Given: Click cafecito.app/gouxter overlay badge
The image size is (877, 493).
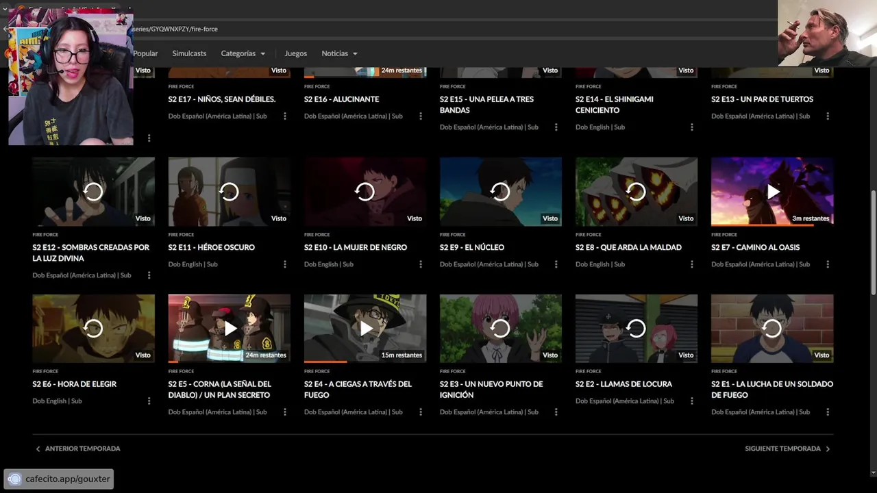Looking at the screenshot, I should [x=59, y=479].
